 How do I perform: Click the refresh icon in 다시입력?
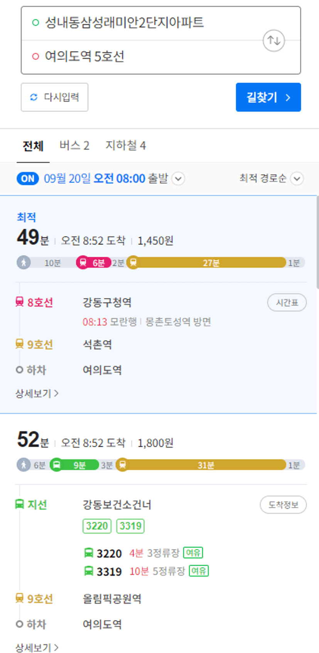[x=34, y=97]
